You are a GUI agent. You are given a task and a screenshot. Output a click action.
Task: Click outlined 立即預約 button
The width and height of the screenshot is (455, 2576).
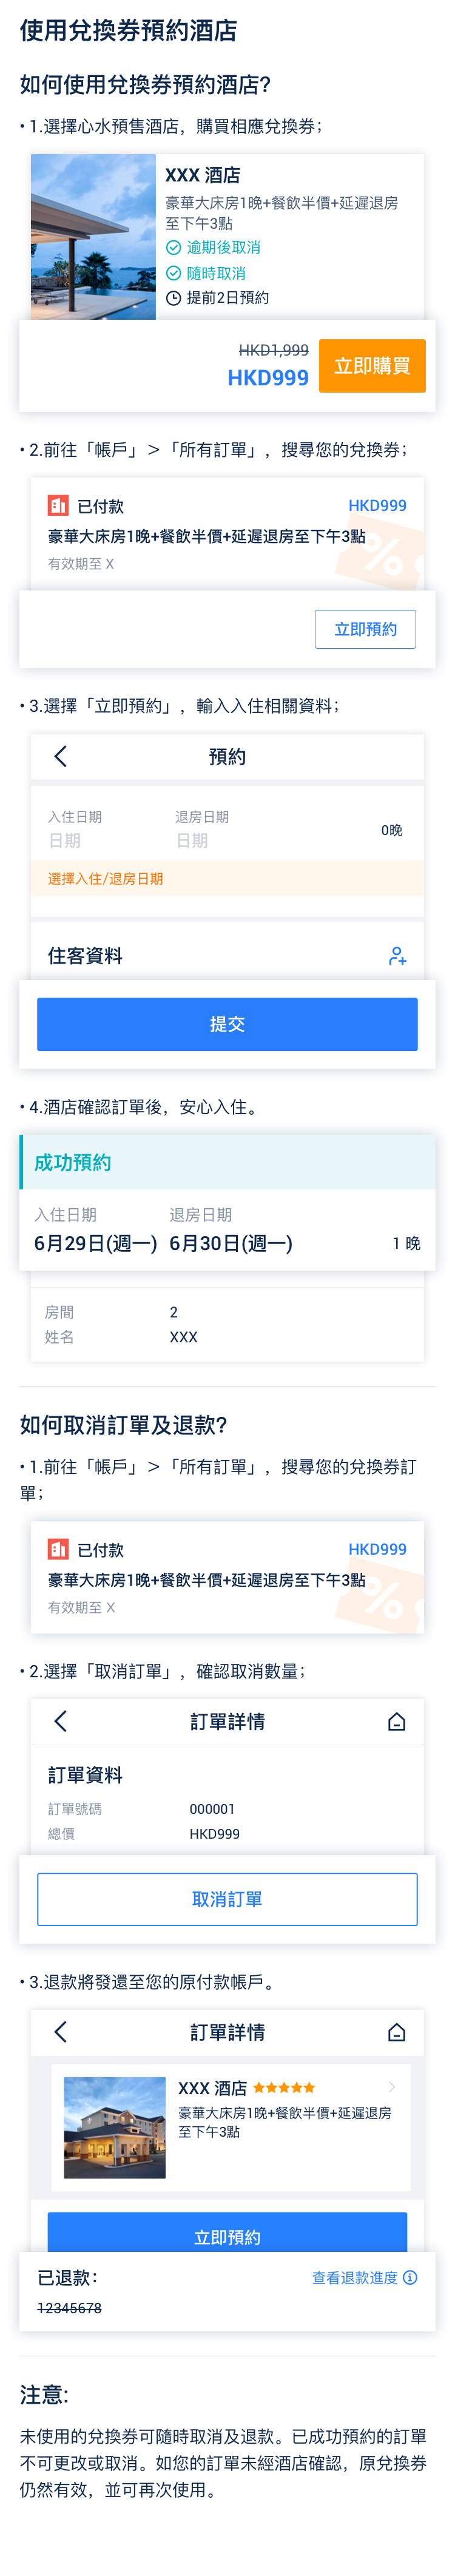click(365, 629)
